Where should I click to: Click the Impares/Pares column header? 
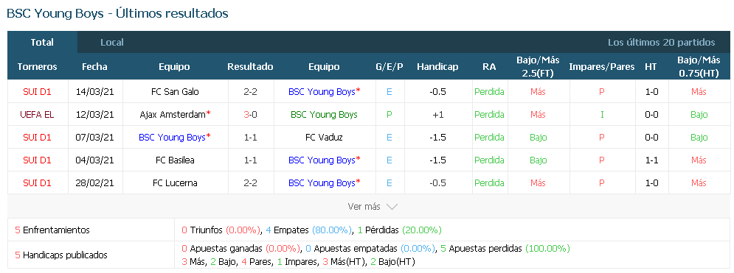(x=601, y=67)
